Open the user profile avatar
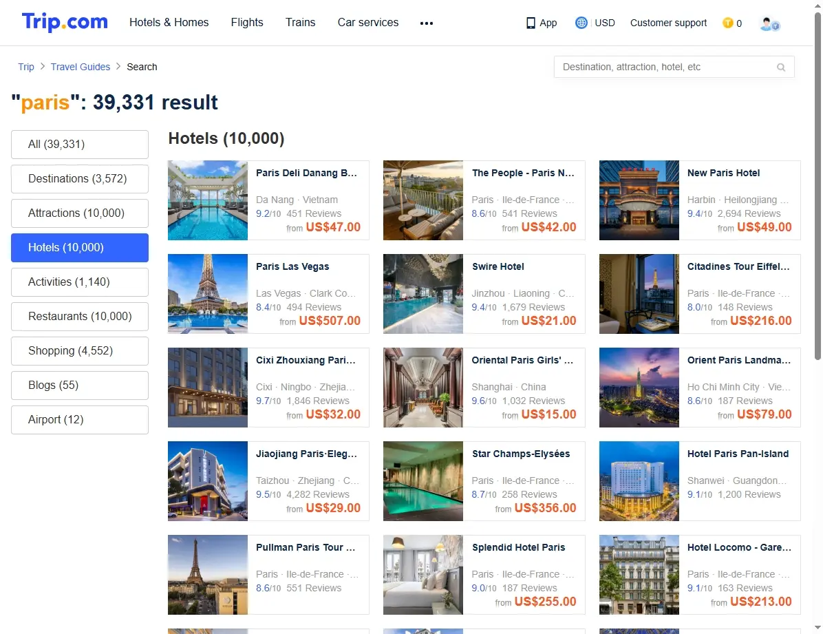 coord(769,23)
